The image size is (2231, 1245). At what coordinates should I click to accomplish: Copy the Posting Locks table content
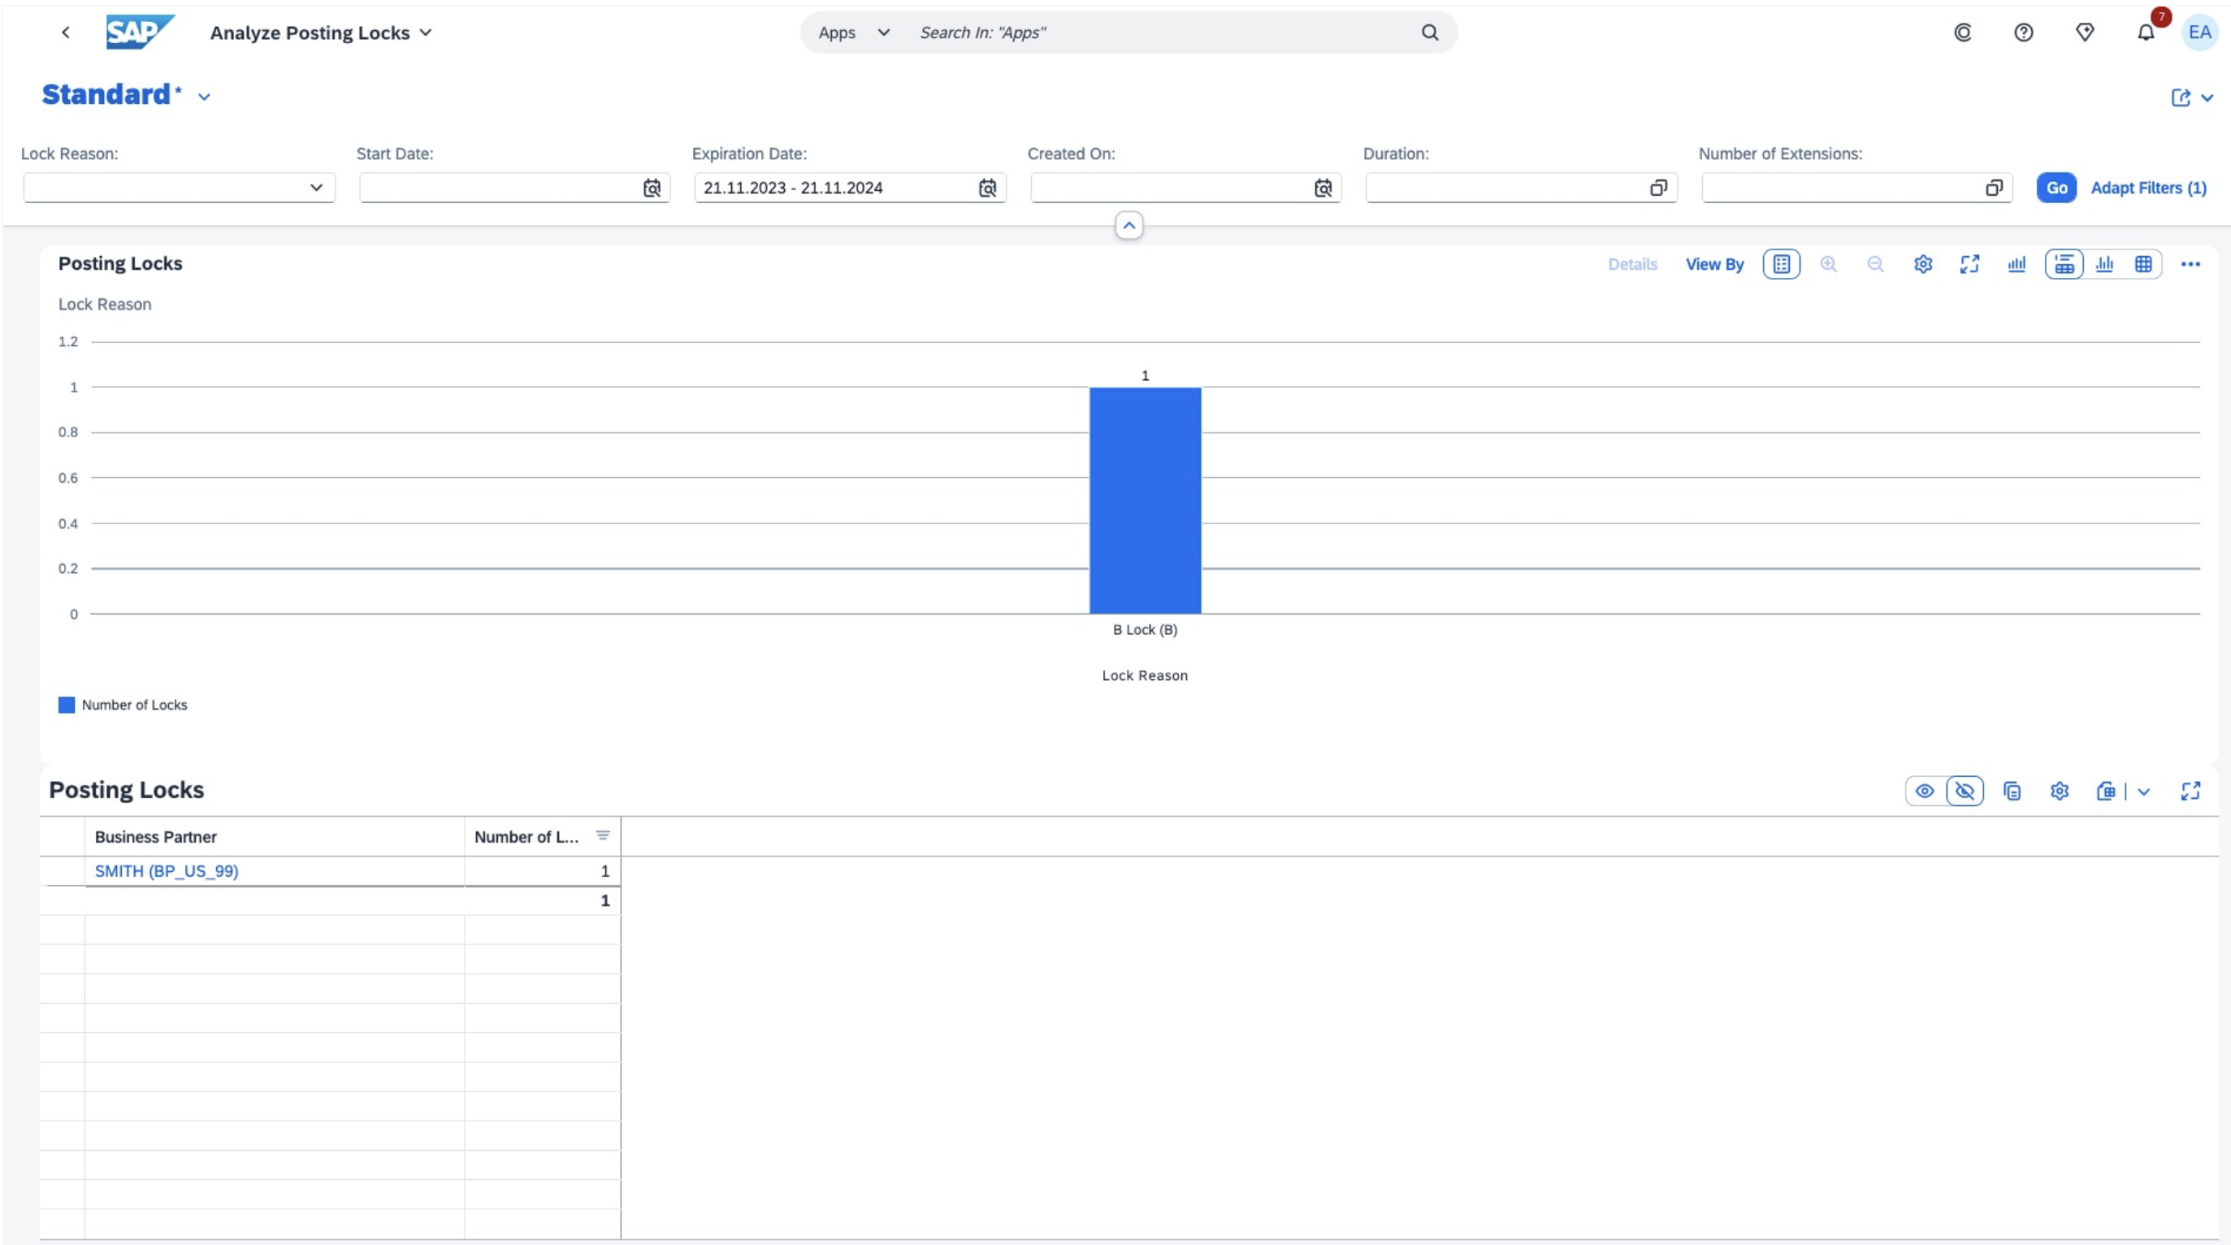(2012, 790)
